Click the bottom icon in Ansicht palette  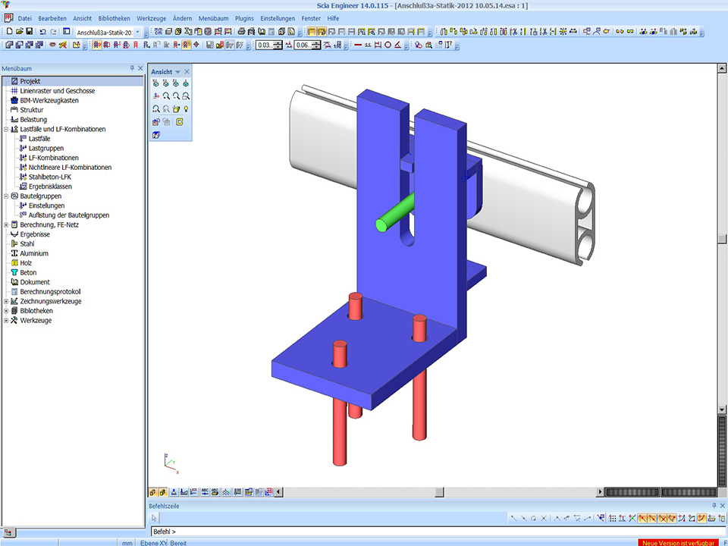pyautogui.click(x=156, y=134)
